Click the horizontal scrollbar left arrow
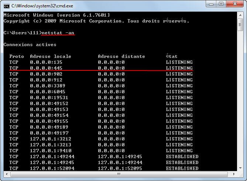 pyautogui.click(x=7, y=174)
